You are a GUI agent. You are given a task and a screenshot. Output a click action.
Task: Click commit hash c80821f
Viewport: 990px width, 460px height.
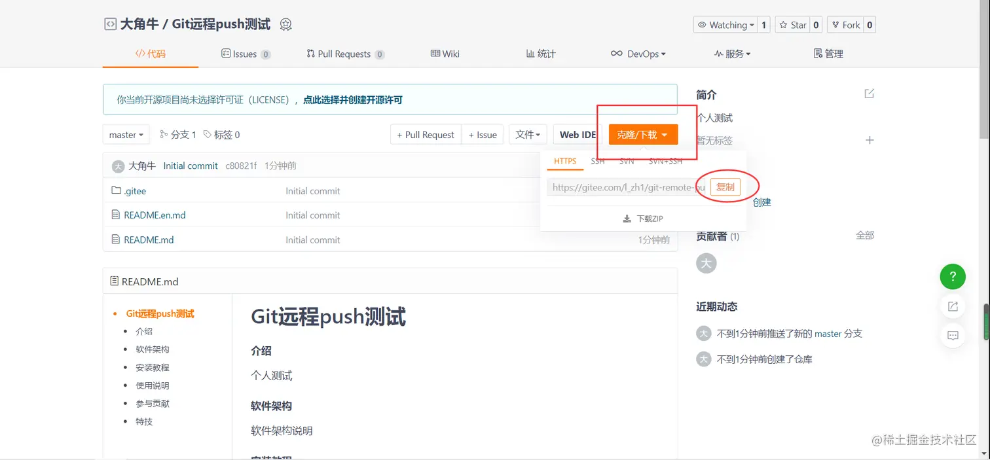pos(241,166)
